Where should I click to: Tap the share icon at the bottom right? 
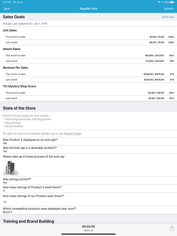(x=171, y=228)
